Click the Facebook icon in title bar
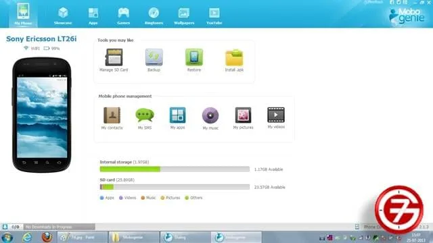This screenshot has width=433, height=243. [x=392, y=2]
